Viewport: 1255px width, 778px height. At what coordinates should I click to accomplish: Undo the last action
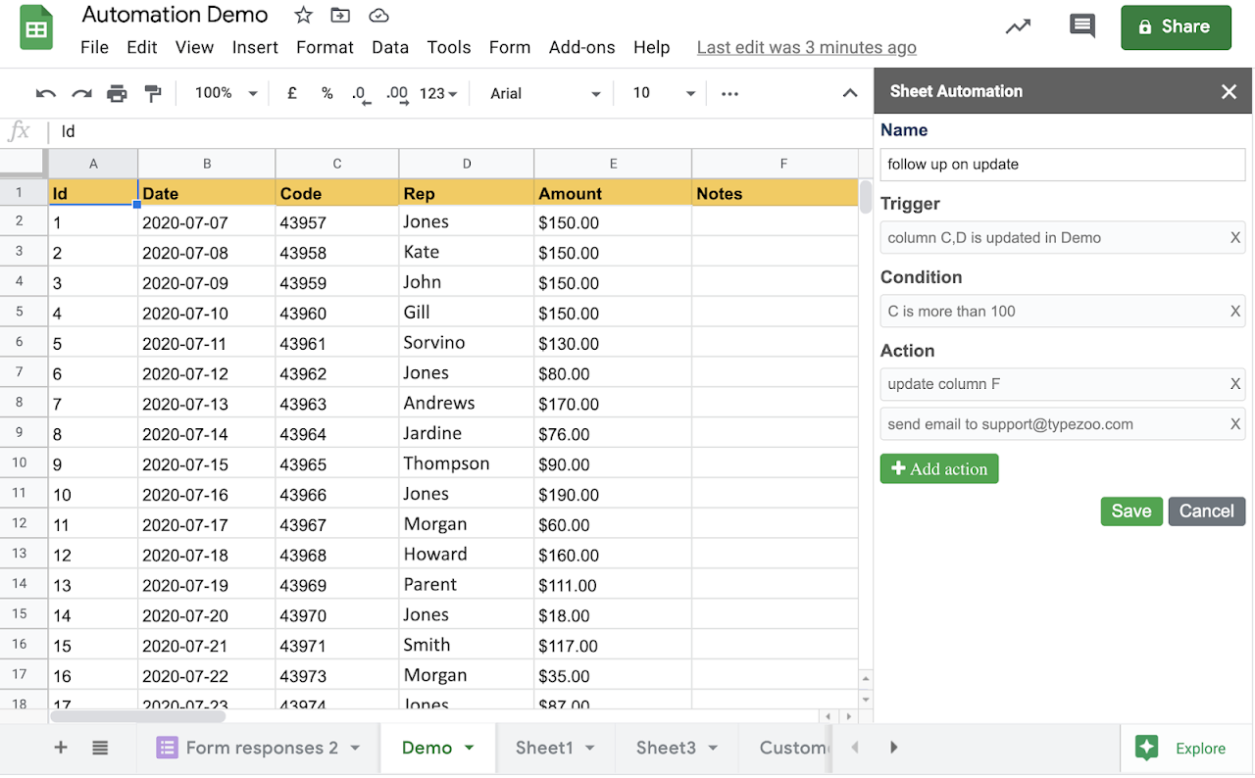tap(45, 93)
